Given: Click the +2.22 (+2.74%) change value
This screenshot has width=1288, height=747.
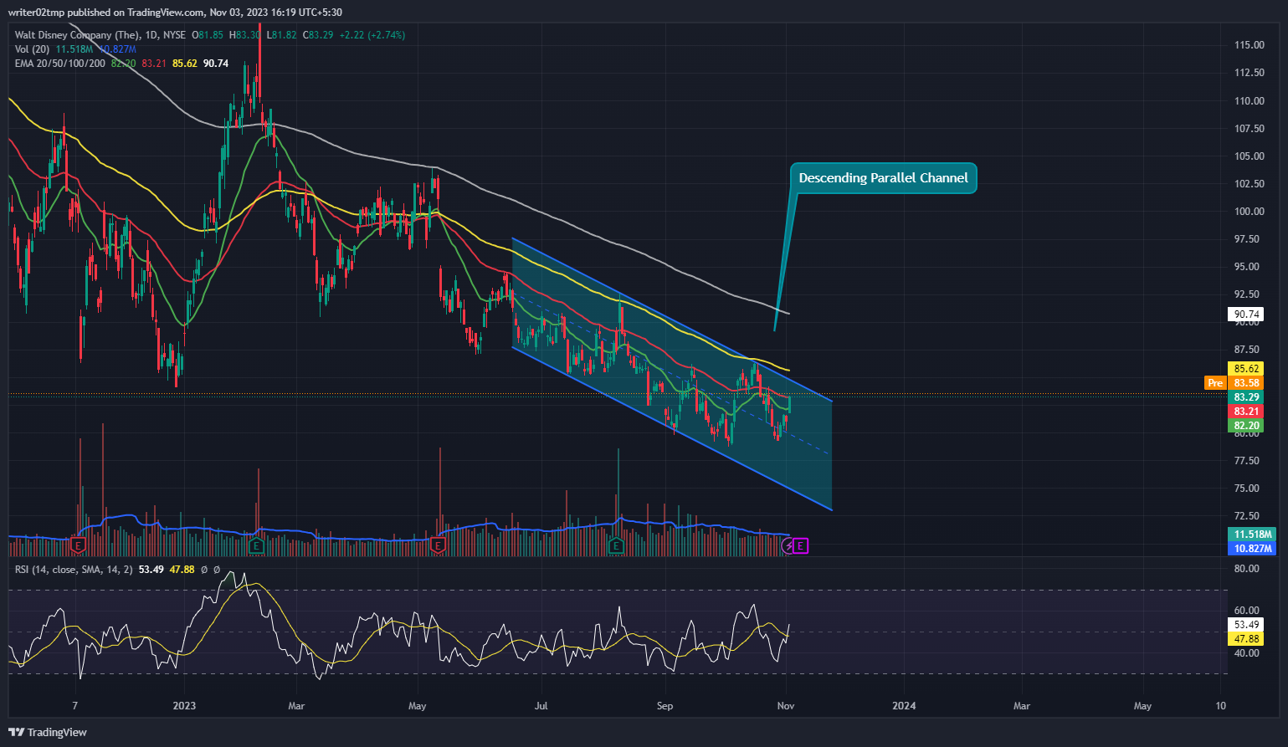Looking at the screenshot, I should tap(372, 35).
